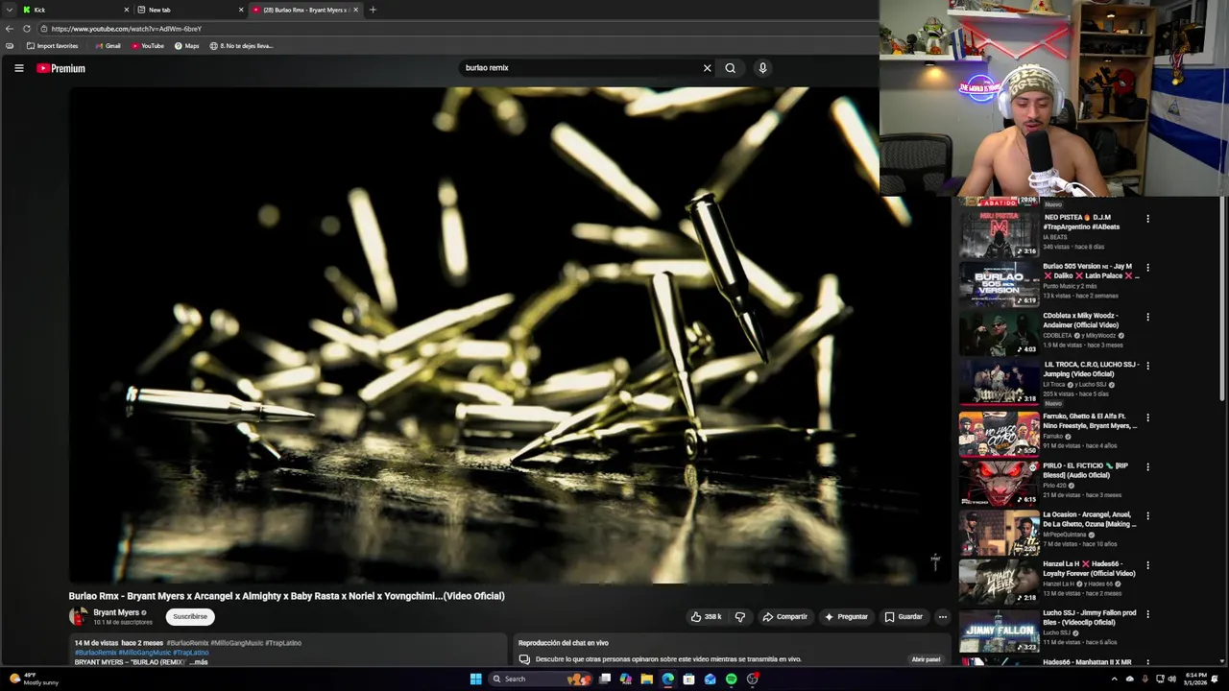The image size is (1229, 691).
Task: Start voice search with the microphone
Action: pyautogui.click(x=762, y=68)
